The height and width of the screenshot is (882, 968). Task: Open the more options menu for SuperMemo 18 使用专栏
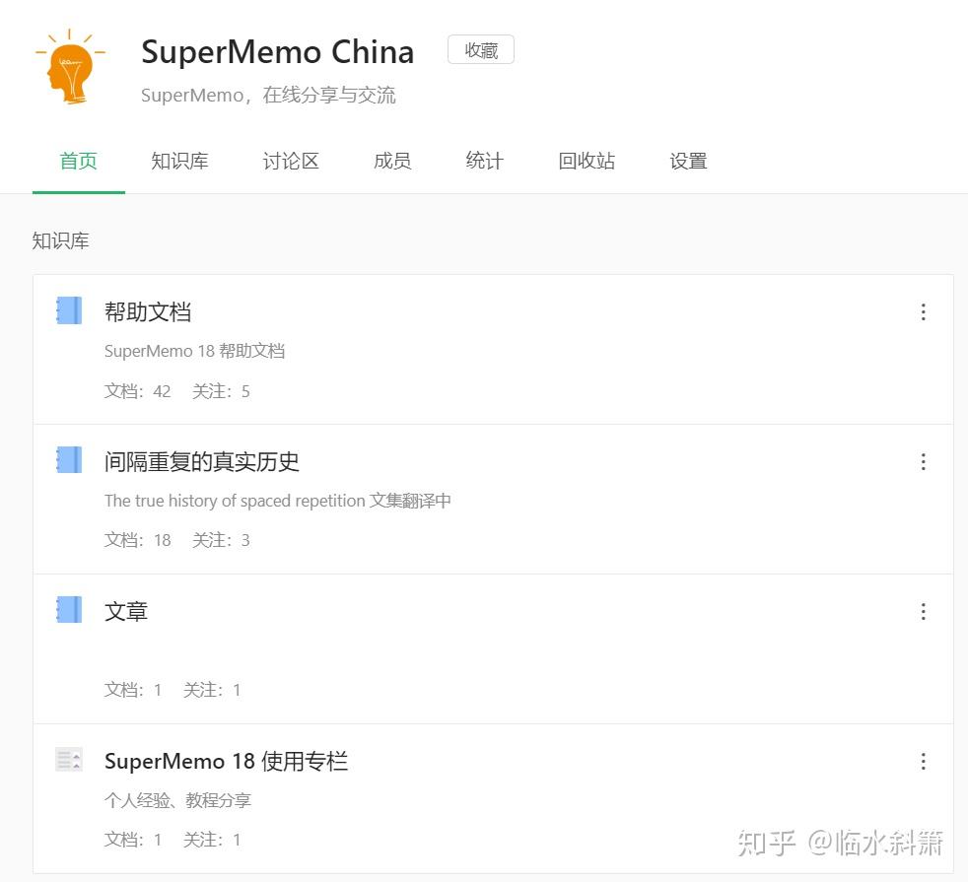click(923, 761)
